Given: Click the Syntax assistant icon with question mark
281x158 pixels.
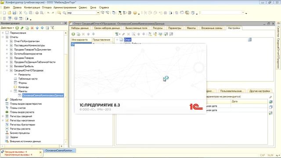Looking at the screenshot, I should (x=125, y=13).
